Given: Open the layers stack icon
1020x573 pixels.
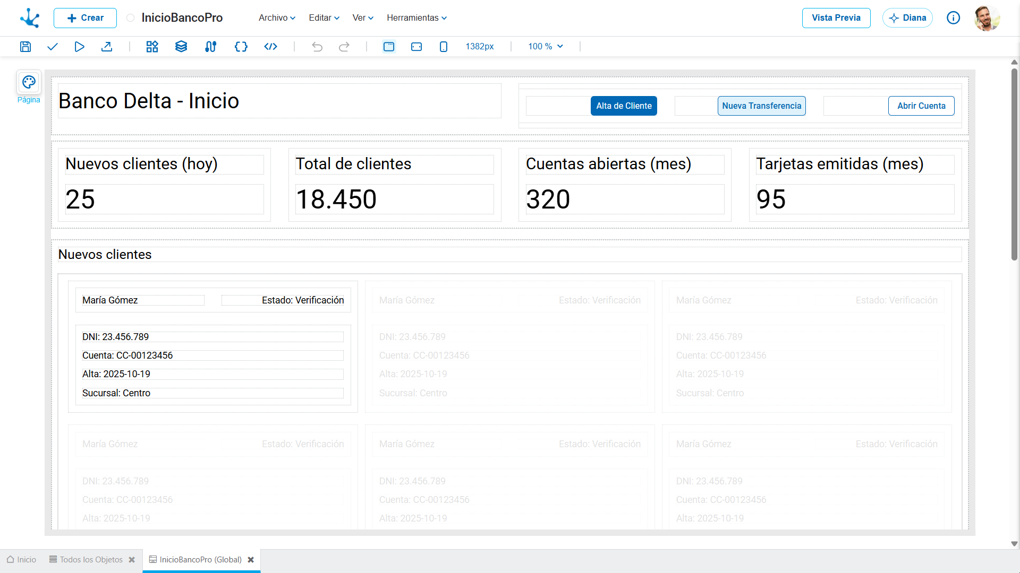Looking at the screenshot, I should [x=181, y=47].
